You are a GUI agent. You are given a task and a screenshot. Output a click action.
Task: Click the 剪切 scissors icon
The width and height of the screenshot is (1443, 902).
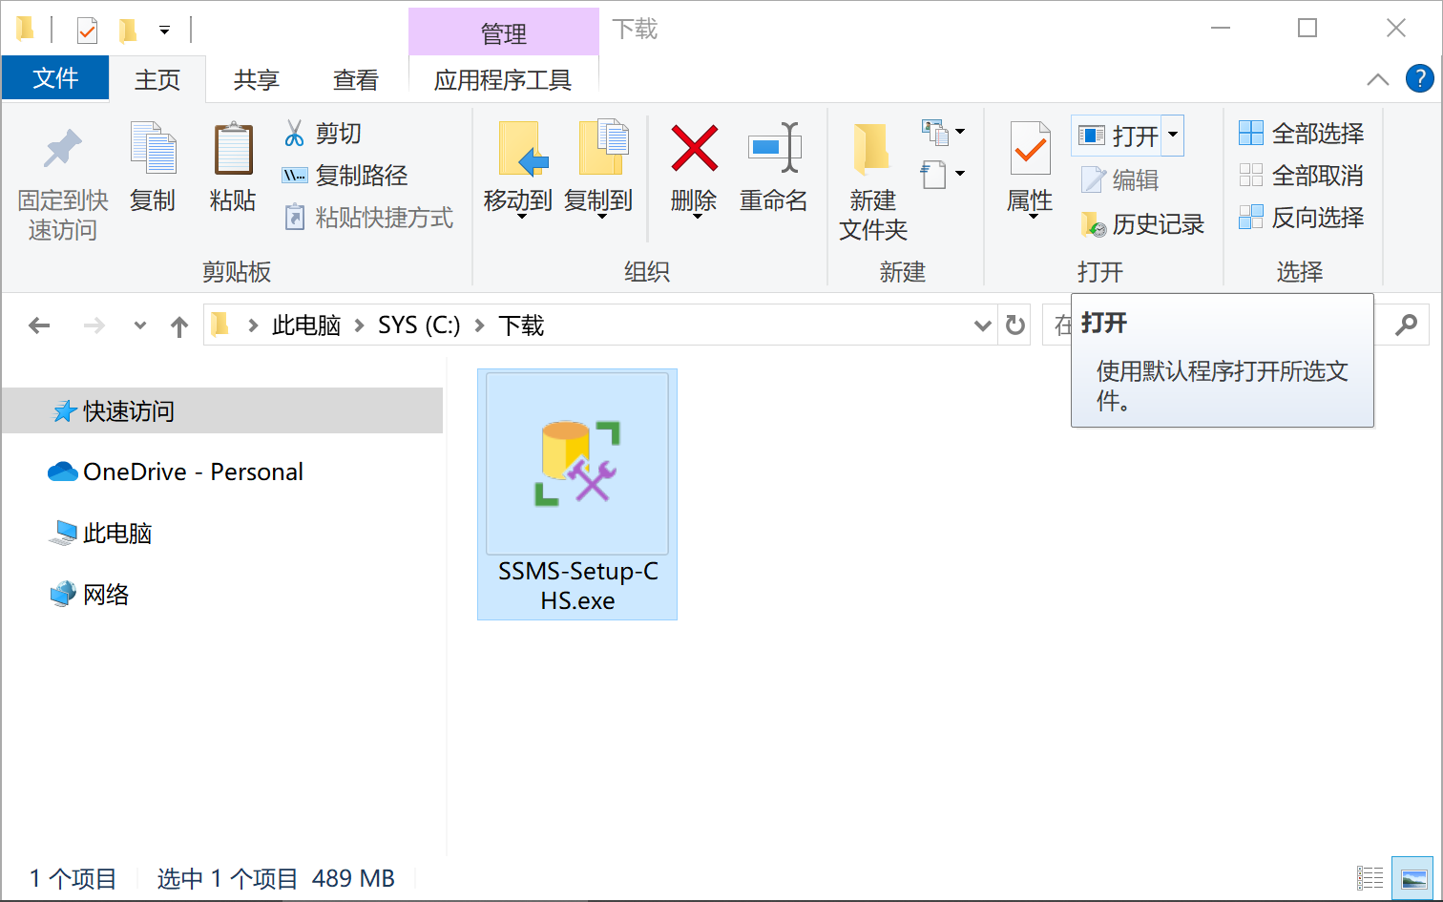pyautogui.click(x=294, y=134)
